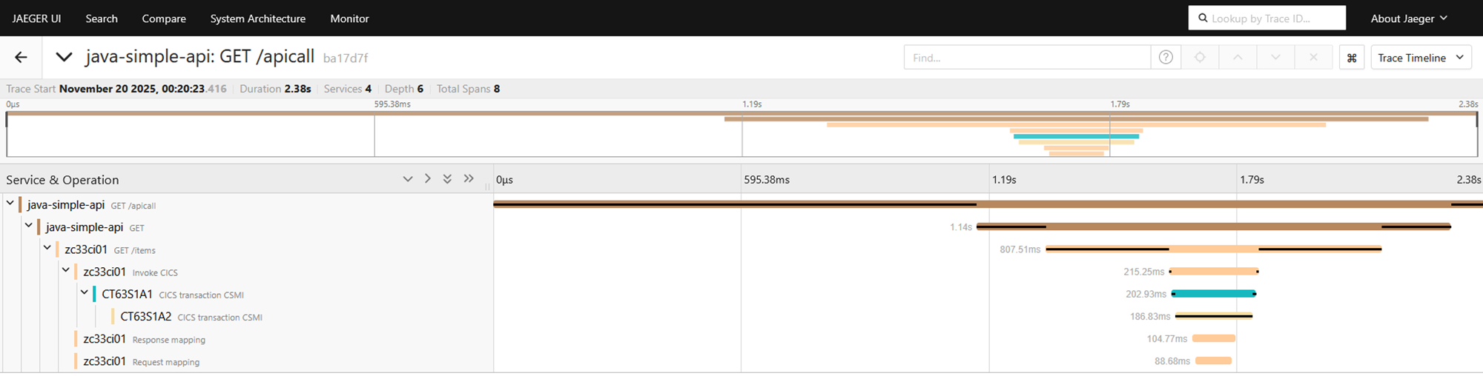Image resolution: width=1483 pixels, height=376 pixels.
Task: Open the Trace Timeline view dropdown
Action: pyautogui.click(x=1421, y=58)
